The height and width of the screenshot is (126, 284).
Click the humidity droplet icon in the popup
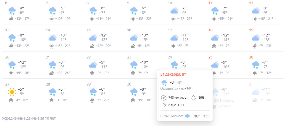click(x=194, y=98)
